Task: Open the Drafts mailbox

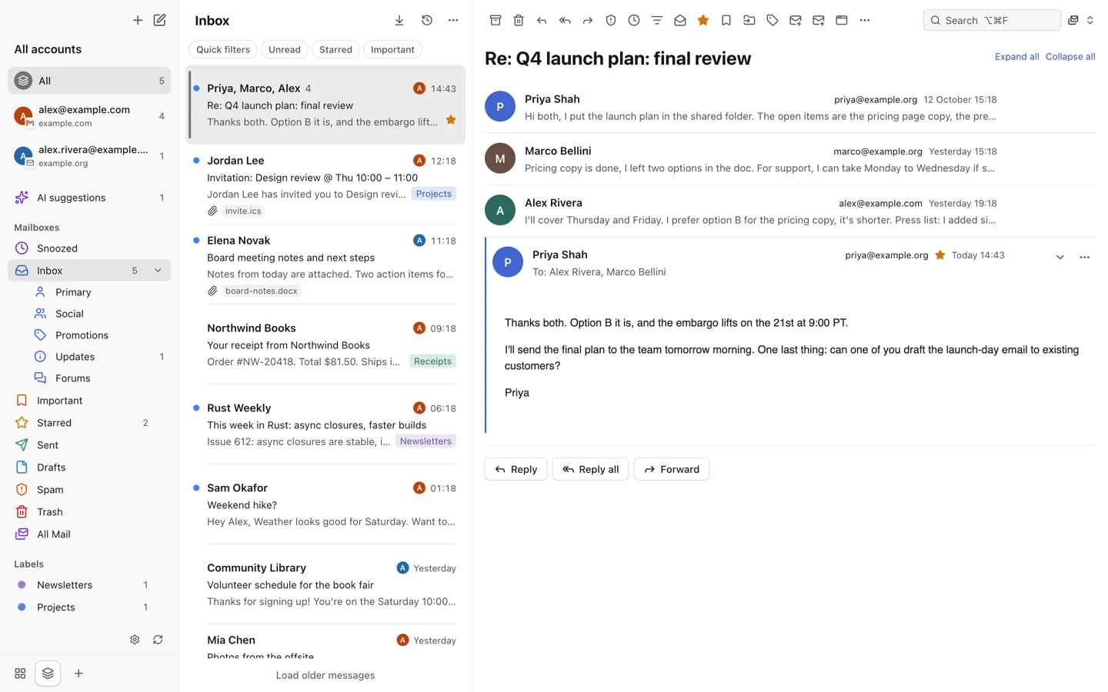Action: (89, 467)
